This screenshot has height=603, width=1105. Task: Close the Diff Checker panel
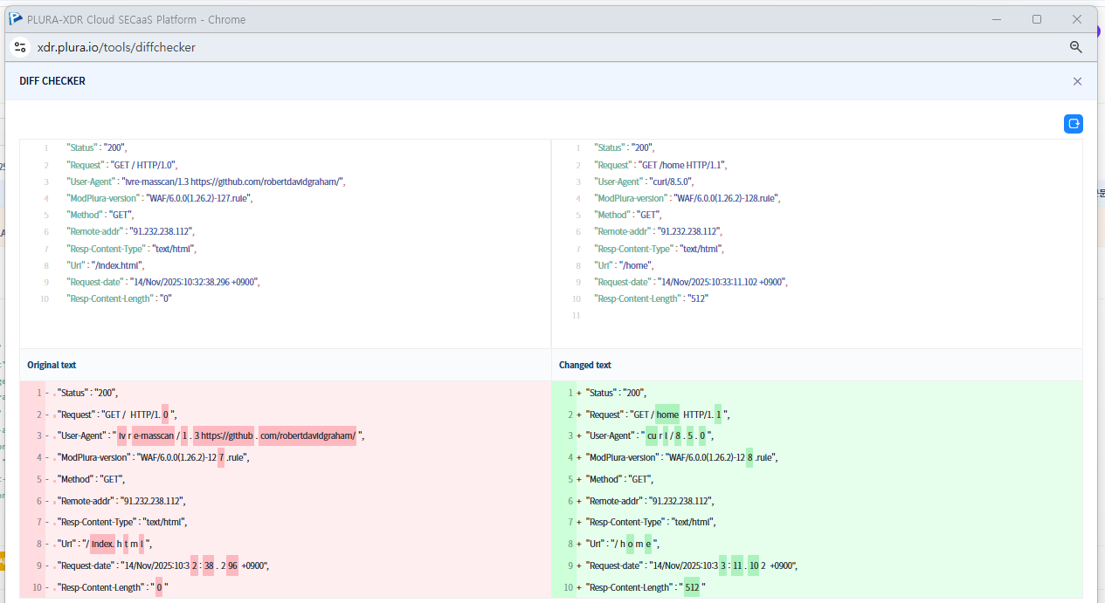click(x=1077, y=81)
